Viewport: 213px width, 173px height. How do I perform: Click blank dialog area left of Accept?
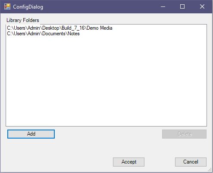[57, 162]
